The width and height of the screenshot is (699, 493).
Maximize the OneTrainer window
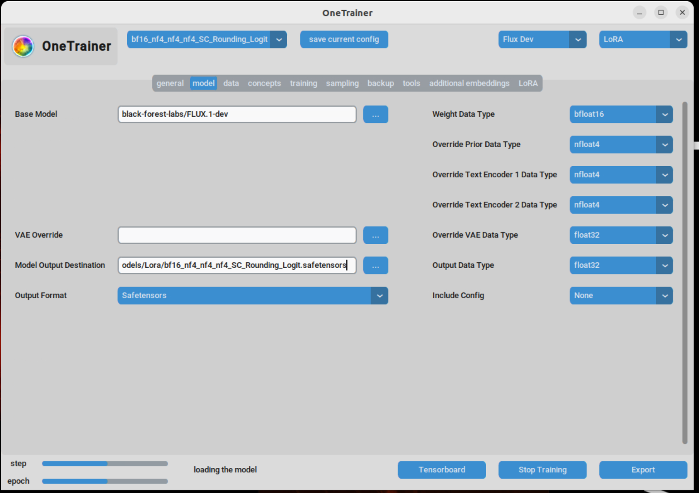point(661,13)
